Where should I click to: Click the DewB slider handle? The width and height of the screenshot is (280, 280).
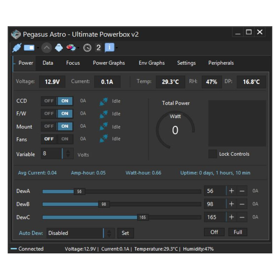104,204
